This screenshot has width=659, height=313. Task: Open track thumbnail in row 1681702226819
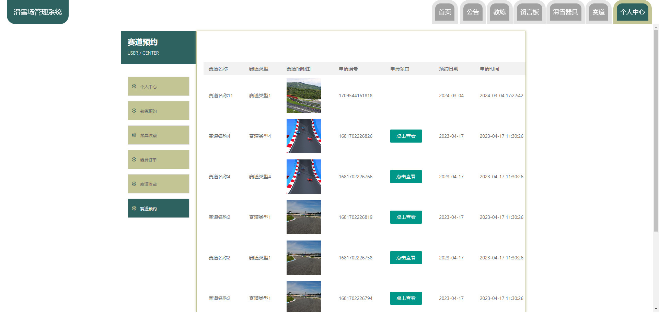[304, 217]
